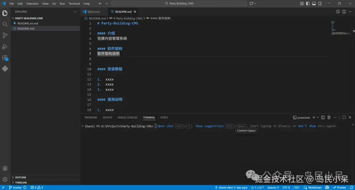Screen dimensions: 355x190
Task: Switch to the OUTPUT panel tab
Action: click(x=107, y=117)
